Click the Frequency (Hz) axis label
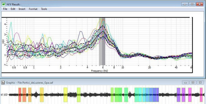 point(99,71)
